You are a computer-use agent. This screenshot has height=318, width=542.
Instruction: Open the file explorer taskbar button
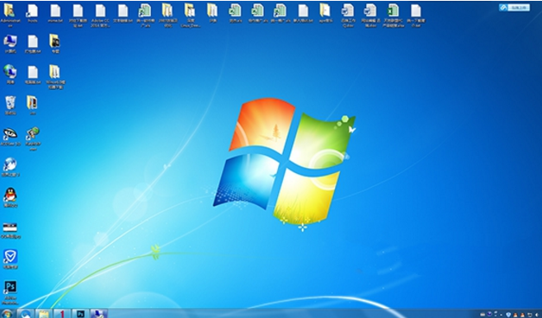(x=44, y=314)
